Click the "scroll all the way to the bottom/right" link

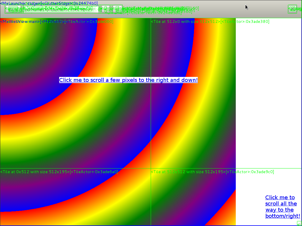(x=281, y=207)
